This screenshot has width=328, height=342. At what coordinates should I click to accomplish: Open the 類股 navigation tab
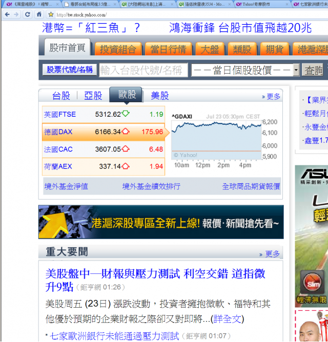coord(242,49)
